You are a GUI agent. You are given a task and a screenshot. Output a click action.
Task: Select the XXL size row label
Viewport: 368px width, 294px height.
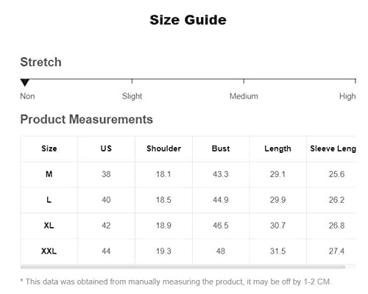(x=49, y=251)
